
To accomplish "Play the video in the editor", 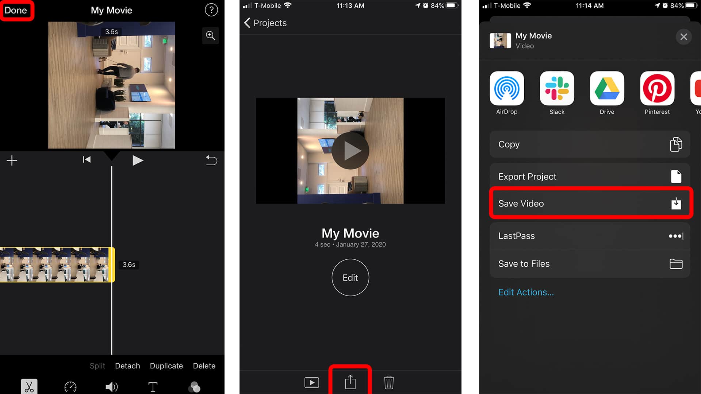I will pos(138,161).
